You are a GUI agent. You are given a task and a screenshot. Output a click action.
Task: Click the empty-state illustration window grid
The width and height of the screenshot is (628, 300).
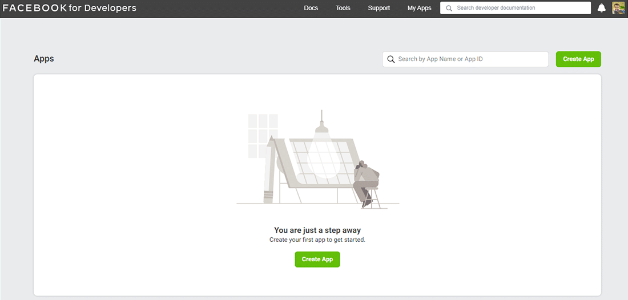pos(263,136)
